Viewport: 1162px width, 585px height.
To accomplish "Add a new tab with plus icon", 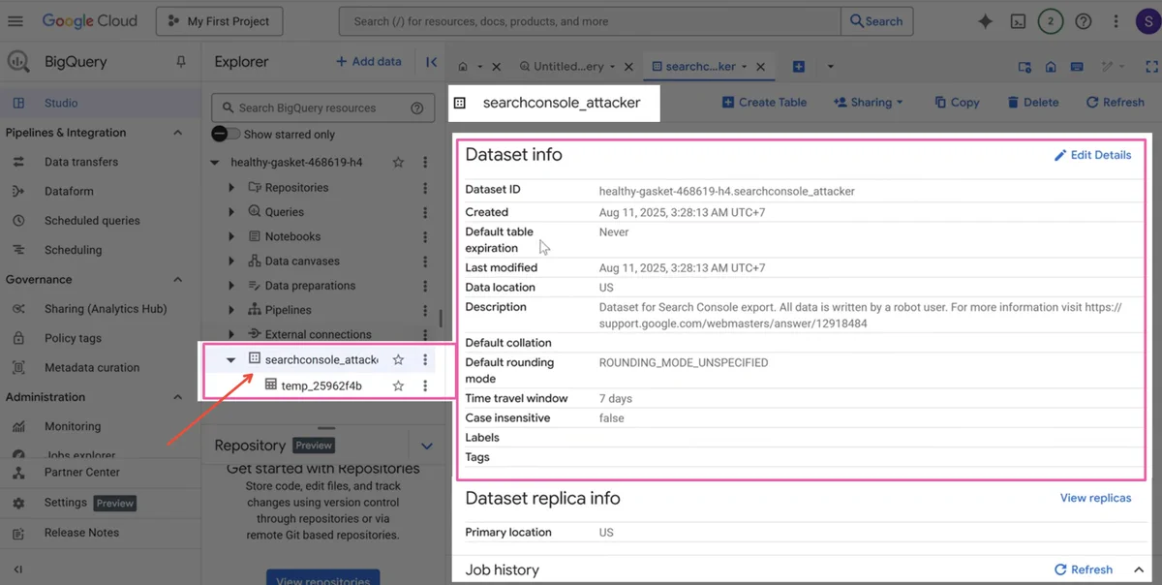I will (799, 67).
